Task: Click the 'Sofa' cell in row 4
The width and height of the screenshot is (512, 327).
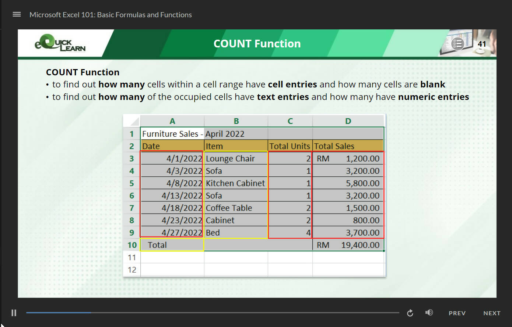Action: pos(236,171)
